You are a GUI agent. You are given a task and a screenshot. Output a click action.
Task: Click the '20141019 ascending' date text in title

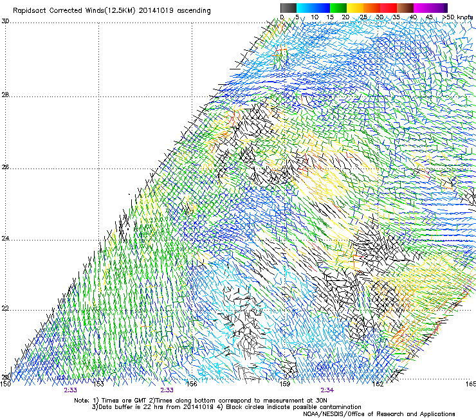pyautogui.click(x=174, y=11)
